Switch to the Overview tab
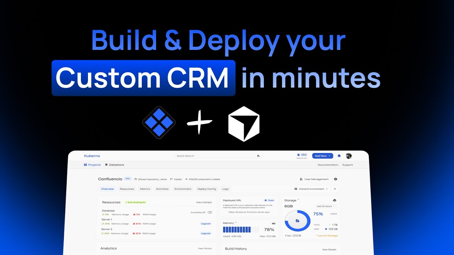The height and width of the screenshot is (255, 454). 107,189
